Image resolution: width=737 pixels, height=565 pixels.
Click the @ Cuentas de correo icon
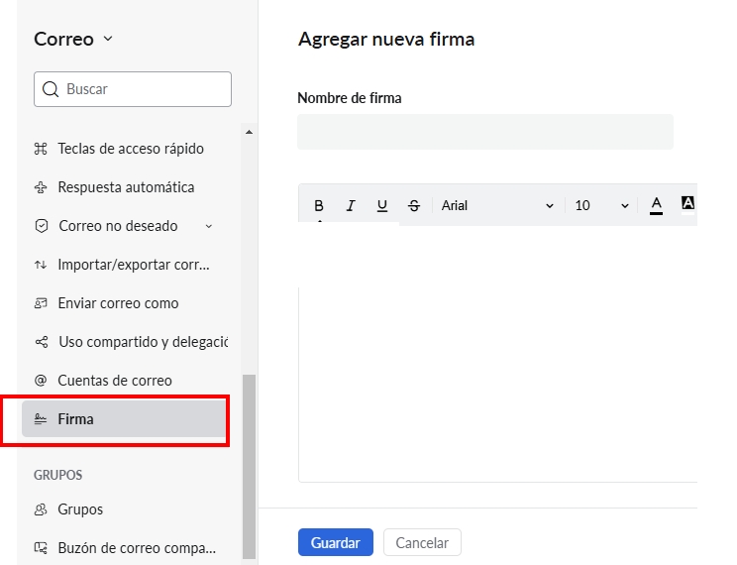point(41,380)
